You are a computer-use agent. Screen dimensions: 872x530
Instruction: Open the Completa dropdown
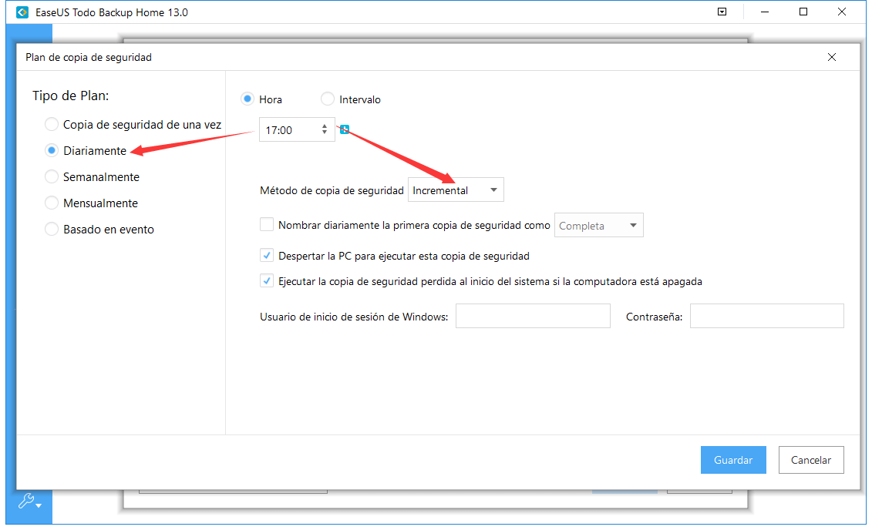pyautogui.click(x=599, y=225)
